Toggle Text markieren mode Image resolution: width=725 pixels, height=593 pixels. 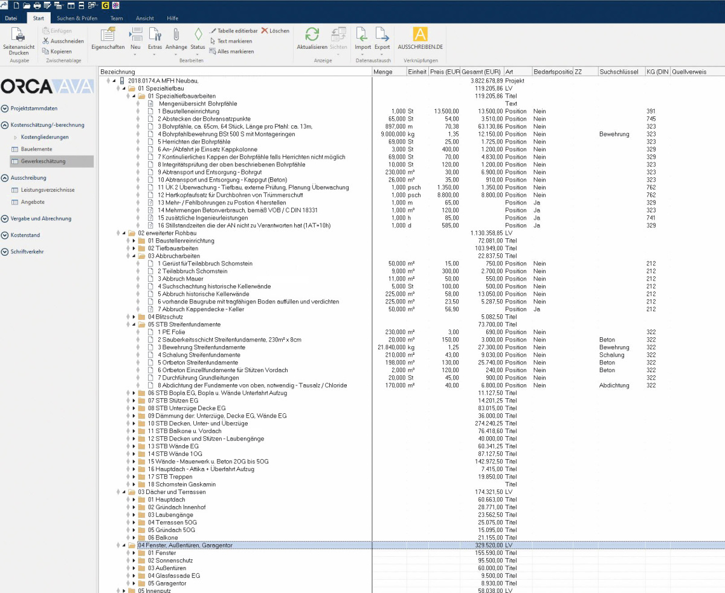231,41
